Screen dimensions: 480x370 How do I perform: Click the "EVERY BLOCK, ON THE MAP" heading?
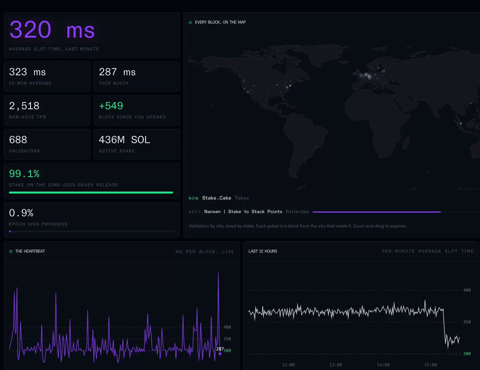tap(220, 22)
